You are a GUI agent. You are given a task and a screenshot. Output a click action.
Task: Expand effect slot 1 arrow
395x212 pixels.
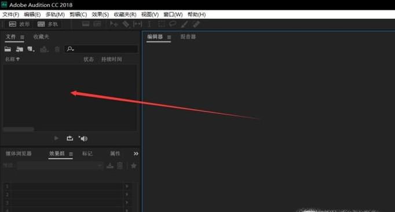[127, 187]
